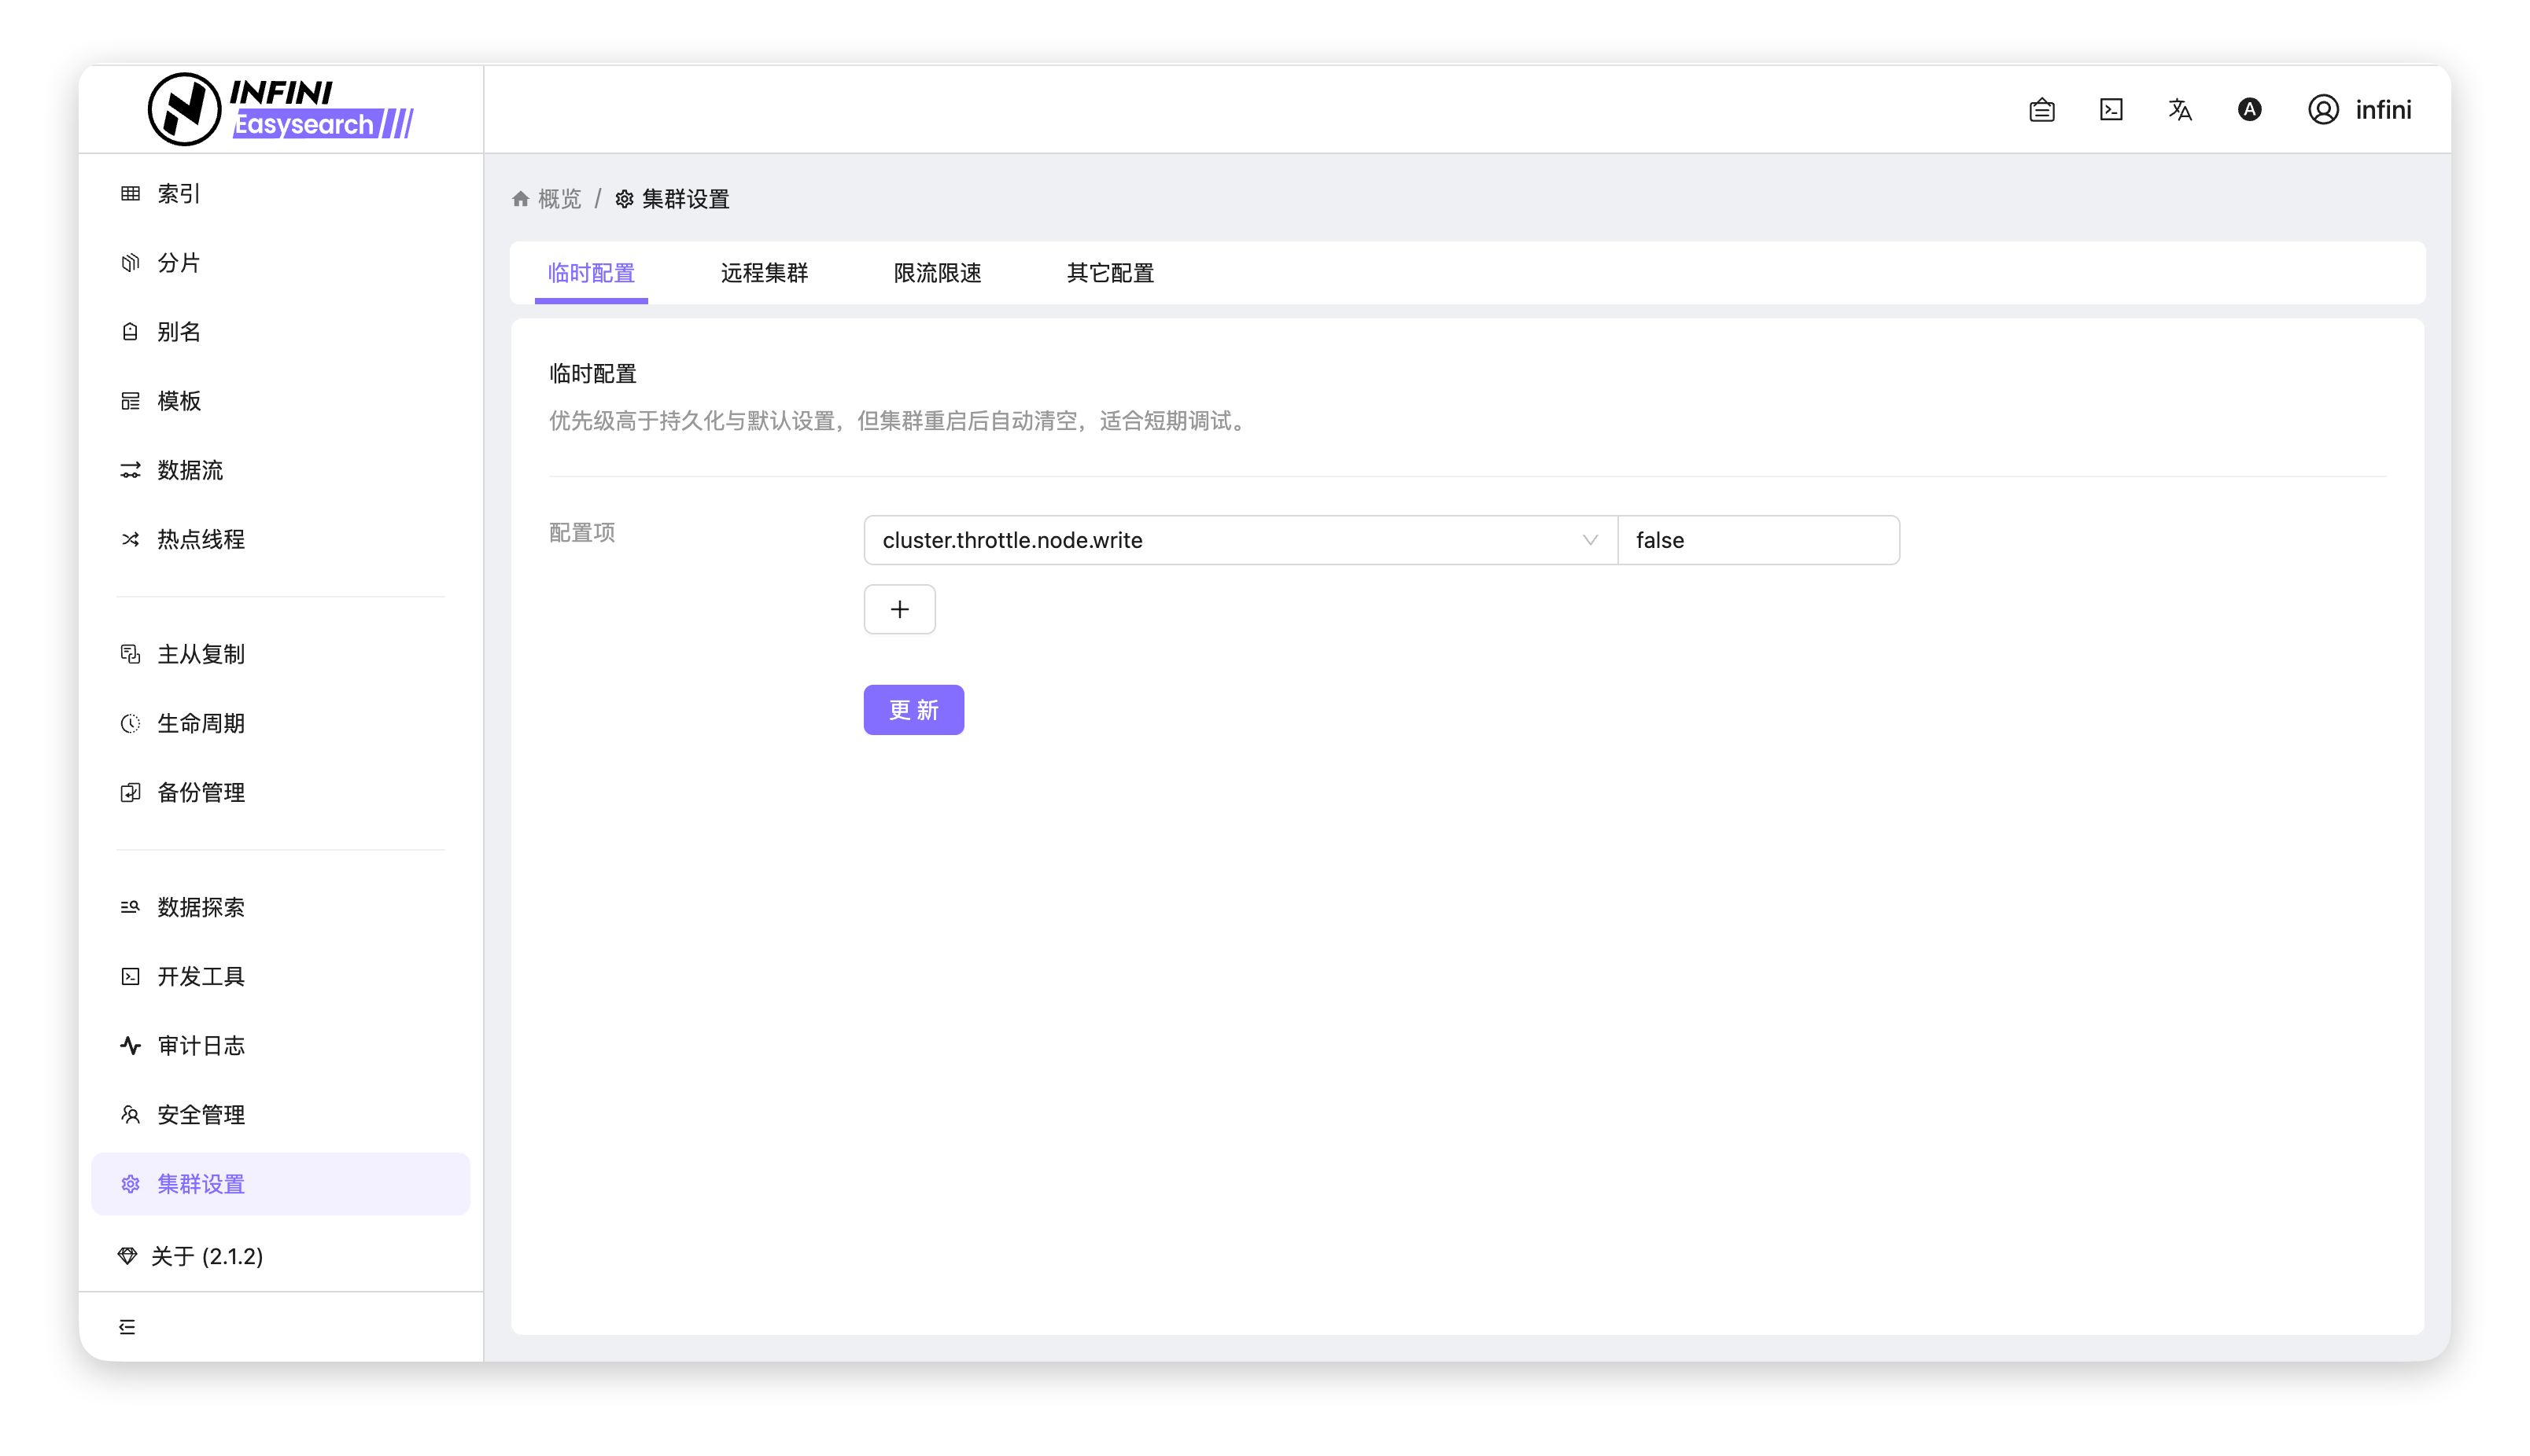This screenshot has width=2530, height=1456.
Task: Go to 热点线程 in sidebar
Action: (200, 540)
